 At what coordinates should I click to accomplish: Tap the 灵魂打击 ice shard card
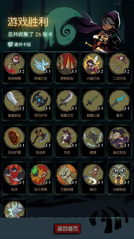pos(40,67)
